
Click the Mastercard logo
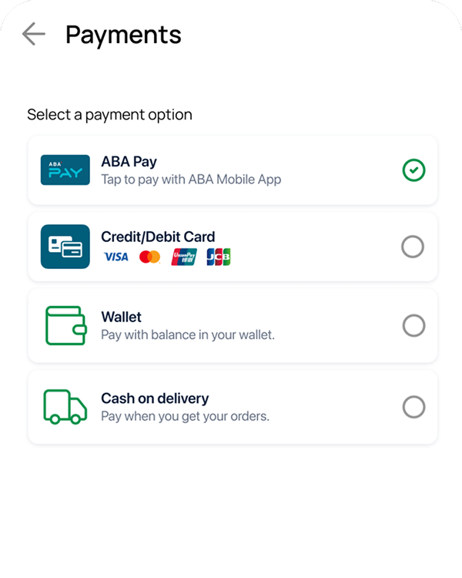[x=149, y=257]
